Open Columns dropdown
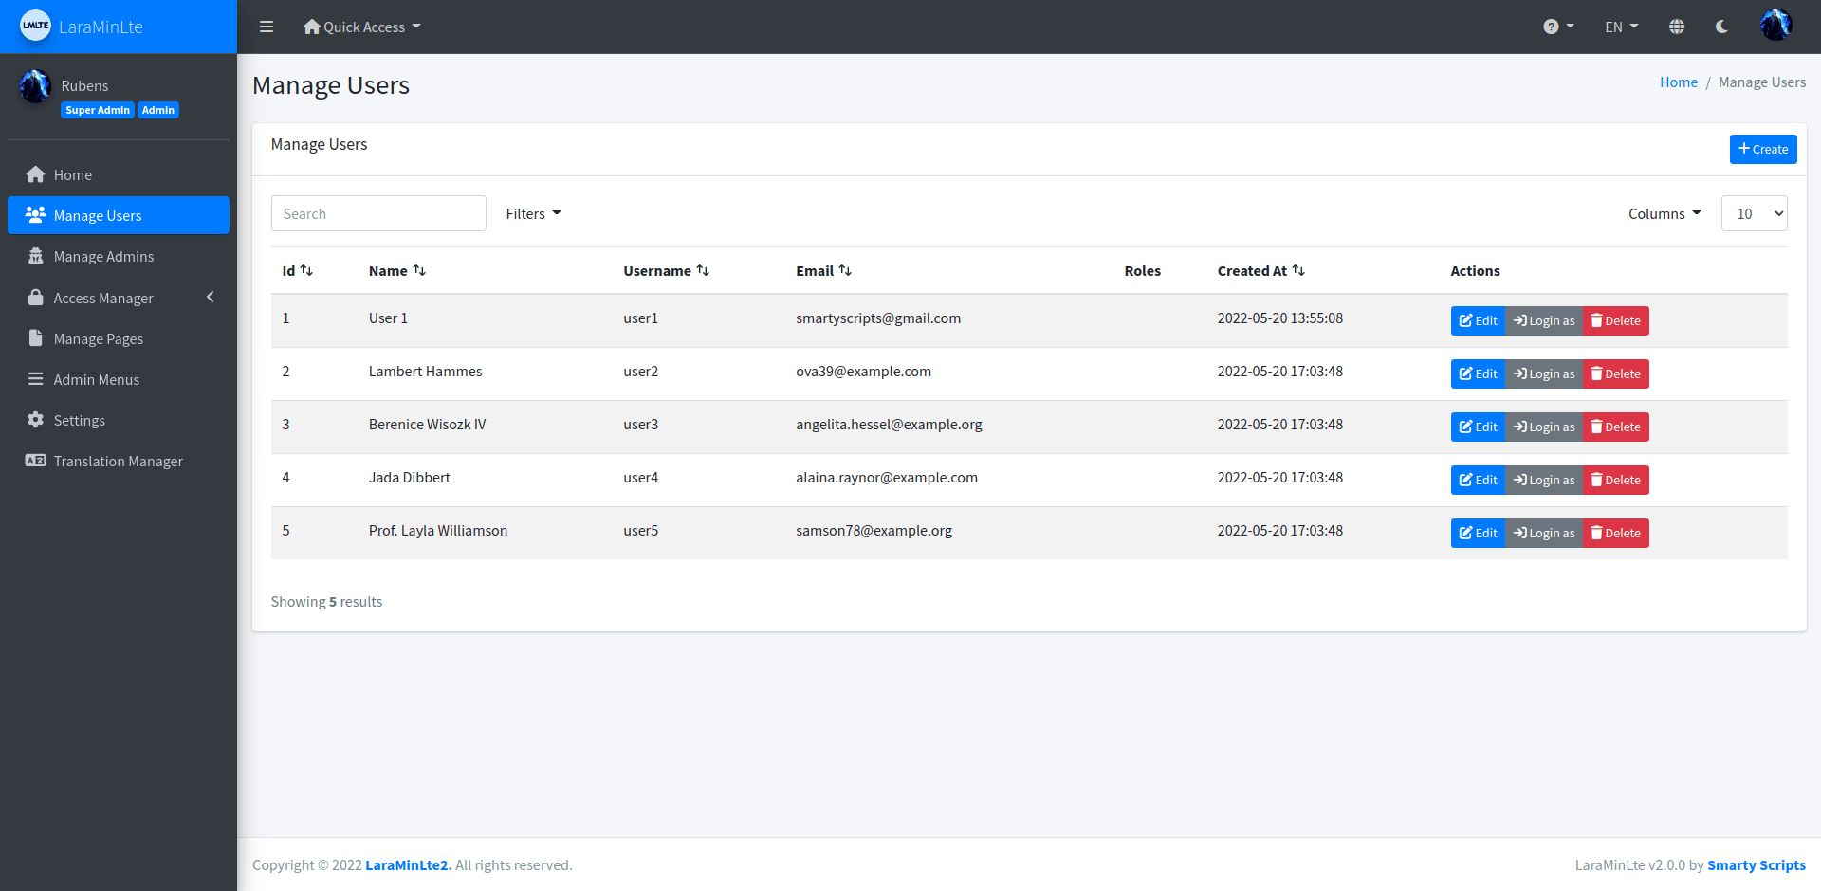This screenshot has height=891, width=1821. pyautogui.click(x=1665, y=213)
